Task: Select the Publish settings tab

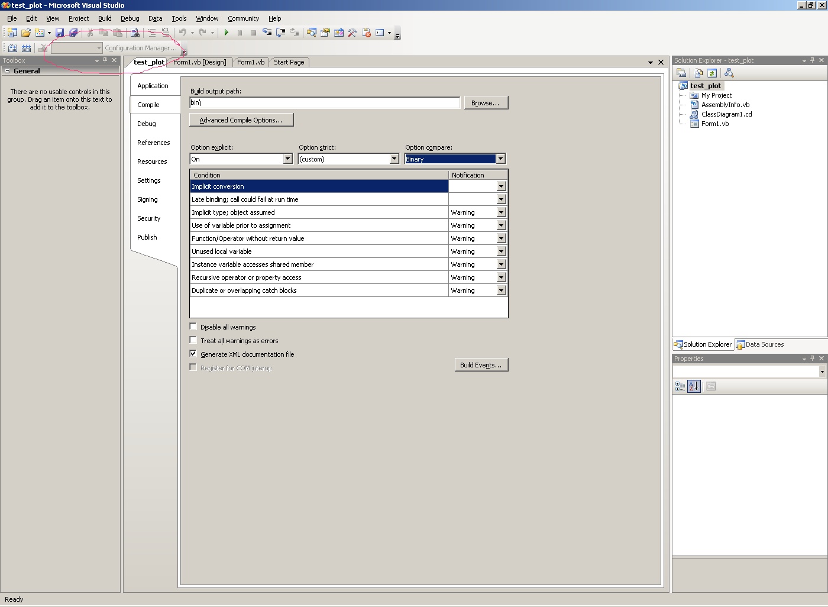Action: click(x=147, y=237)
